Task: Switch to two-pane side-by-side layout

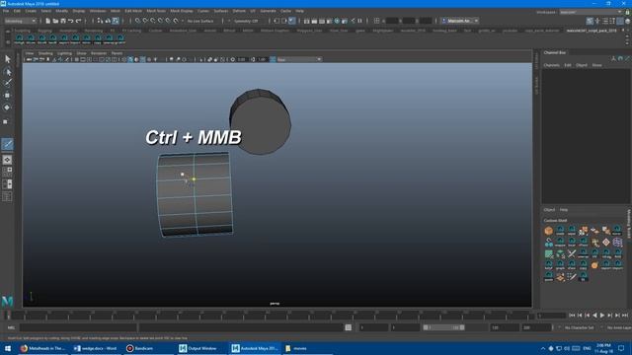Action: 7,184
